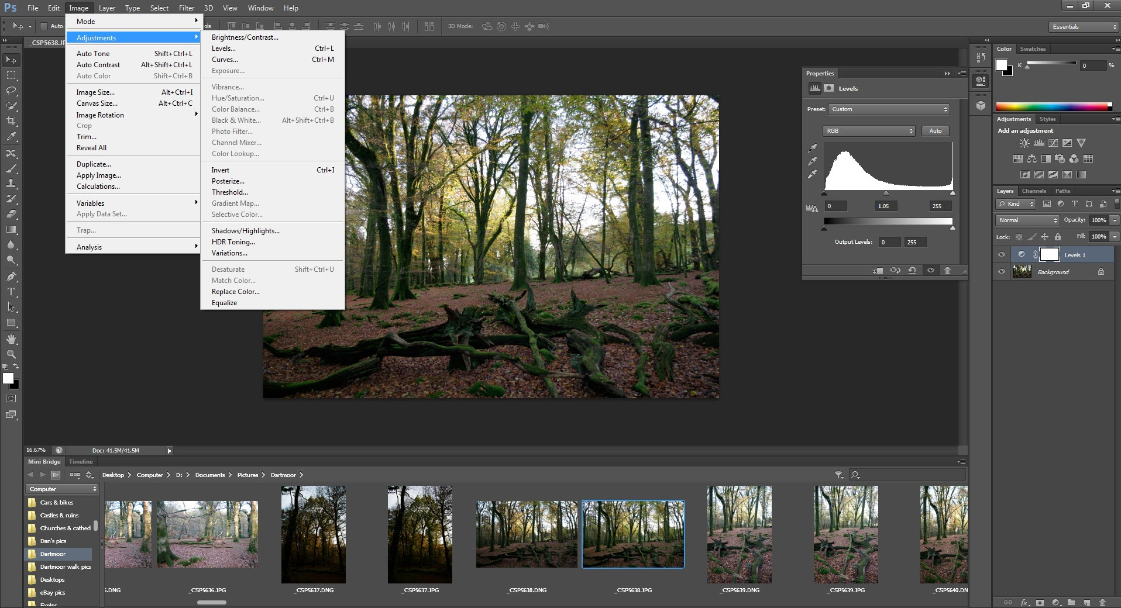1121x608 pixels.
Task: Hide the Background layer
Action: click(1002, 272)
